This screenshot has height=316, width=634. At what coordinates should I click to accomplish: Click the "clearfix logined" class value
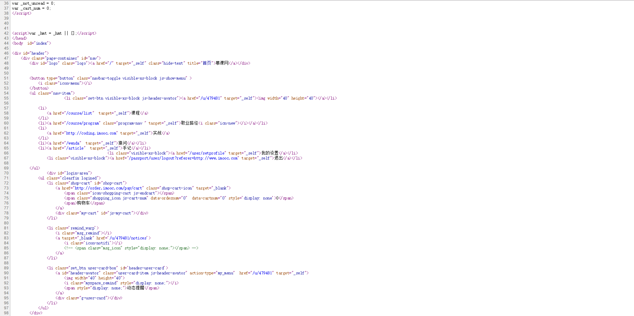(79, 178)
